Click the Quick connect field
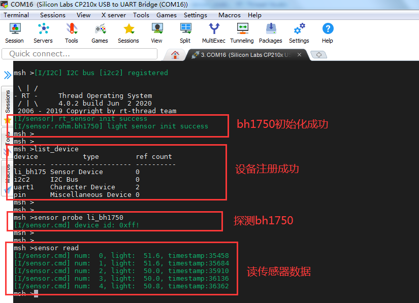 (x=79, y=53)
